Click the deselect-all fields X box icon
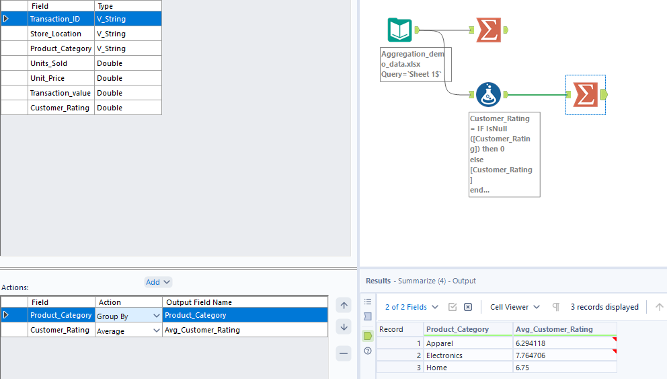The height and width of the screenshot is (379, 667). click(x=468, y=307)
